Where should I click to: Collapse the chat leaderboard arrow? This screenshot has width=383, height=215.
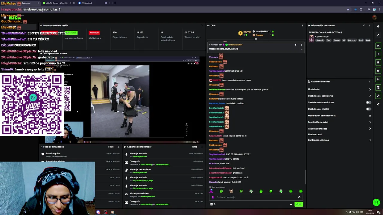click(256, 39)
